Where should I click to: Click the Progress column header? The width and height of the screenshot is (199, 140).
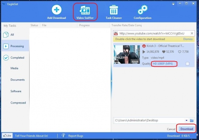pos(84,25)
